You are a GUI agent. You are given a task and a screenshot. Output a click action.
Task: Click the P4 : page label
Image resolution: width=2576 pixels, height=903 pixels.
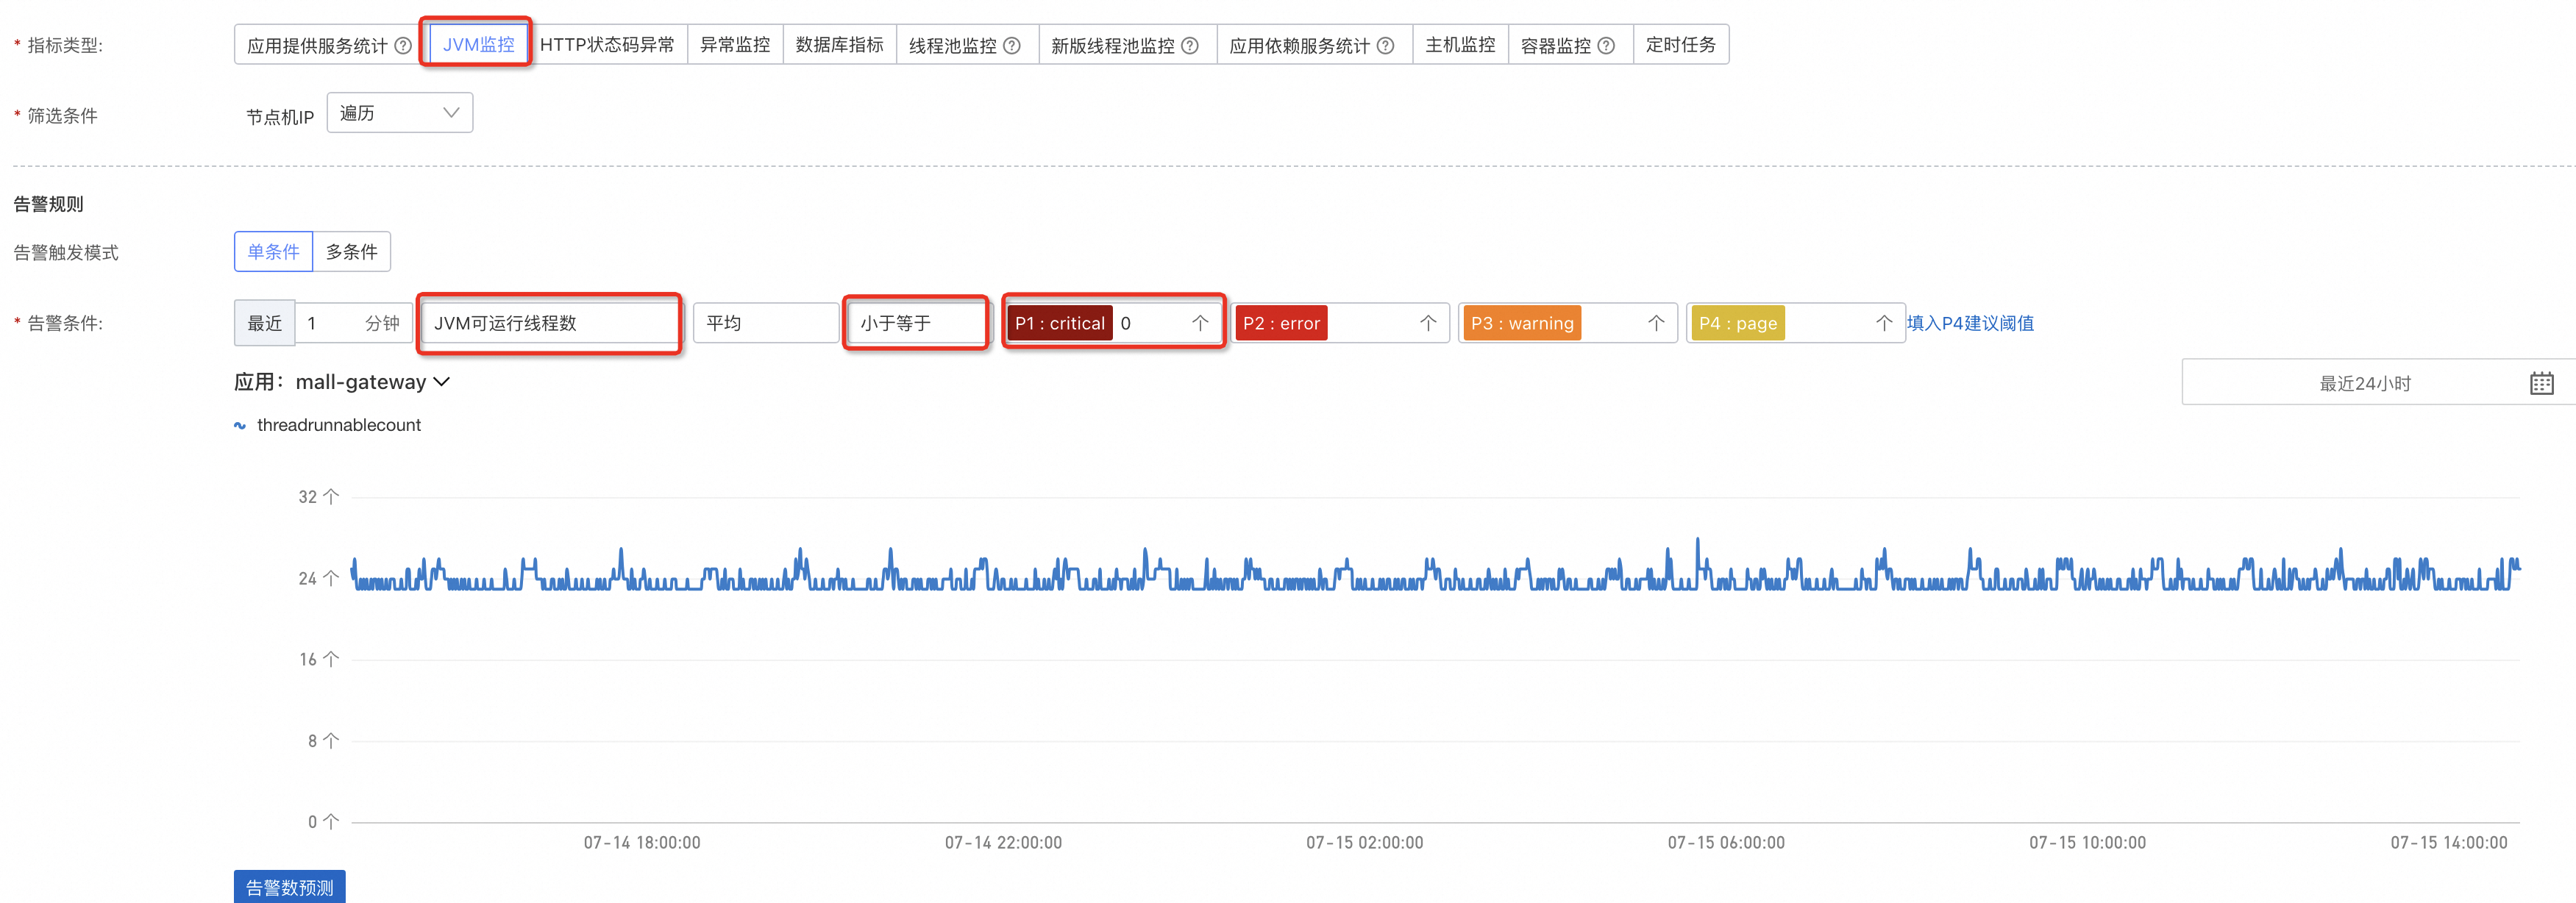1738,323
